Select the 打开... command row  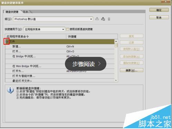pyautogui.click(x=60, y=51)
